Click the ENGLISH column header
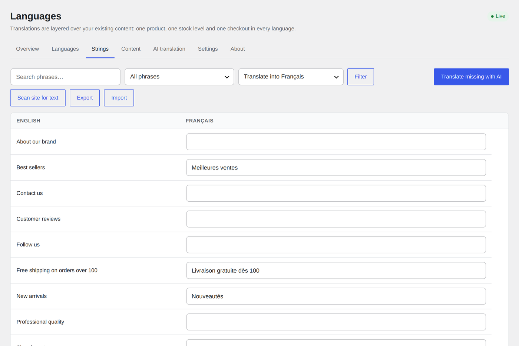Screen dimensions: 519x346 point(29,121)
